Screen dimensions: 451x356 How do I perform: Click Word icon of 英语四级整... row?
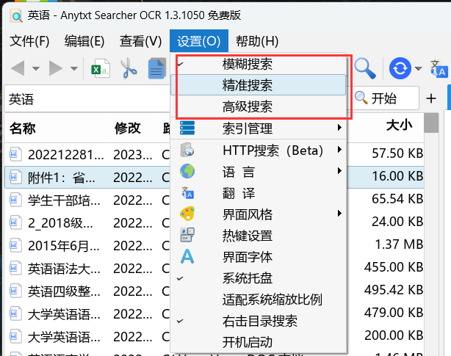(x=15, y=291)
